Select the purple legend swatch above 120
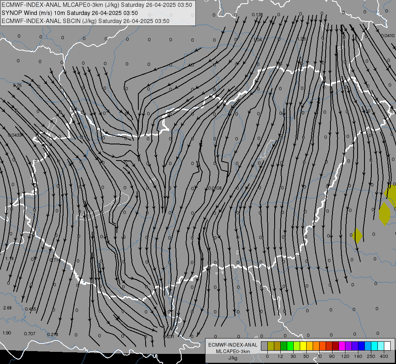396x364 pixels. [x=349, y=346]
